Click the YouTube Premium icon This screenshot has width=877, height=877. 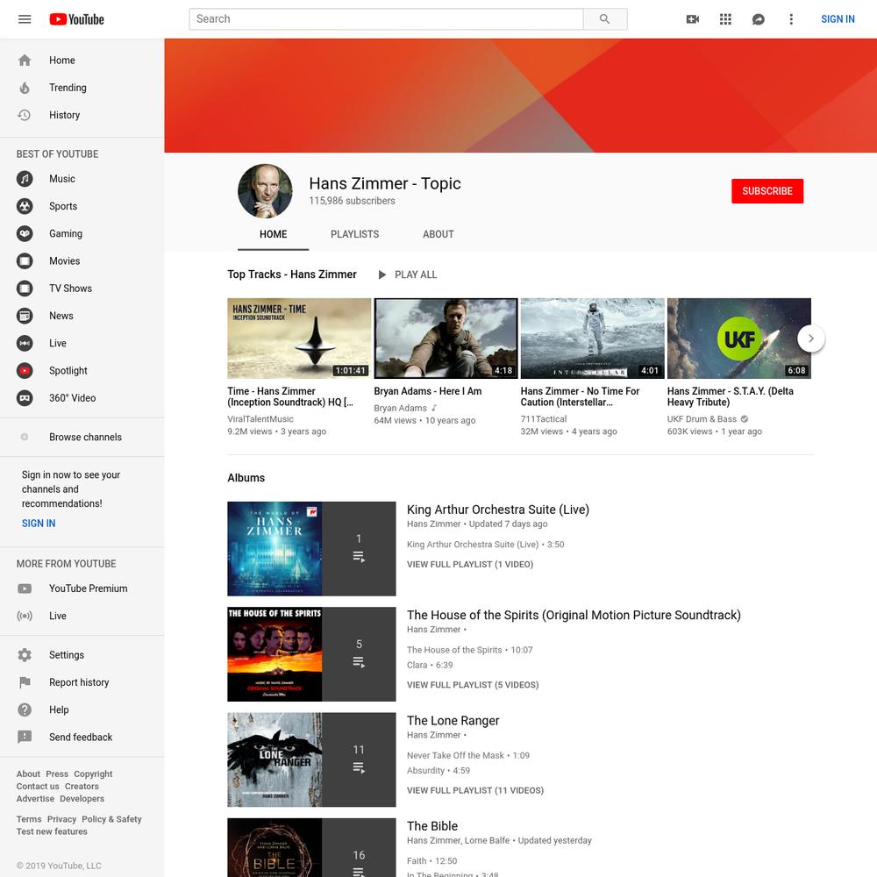tap(25, 588)
